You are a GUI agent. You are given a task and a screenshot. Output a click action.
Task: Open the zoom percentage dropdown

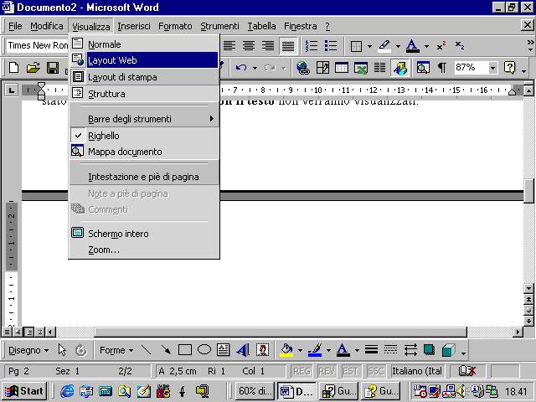click(x=492, y=68)
